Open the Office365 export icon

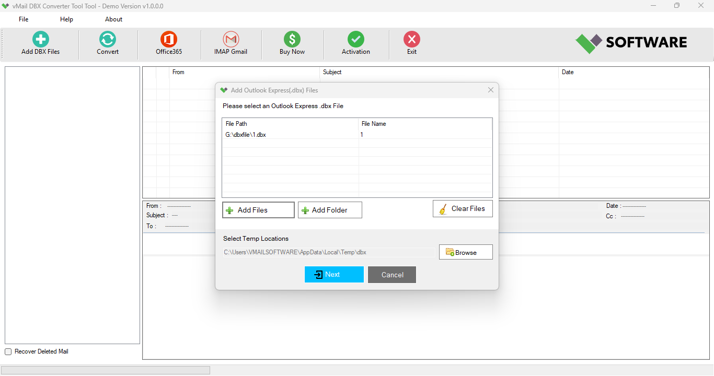tap(169, 40)
